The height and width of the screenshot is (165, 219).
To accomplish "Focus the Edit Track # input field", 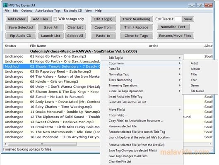I will [178, 19].
